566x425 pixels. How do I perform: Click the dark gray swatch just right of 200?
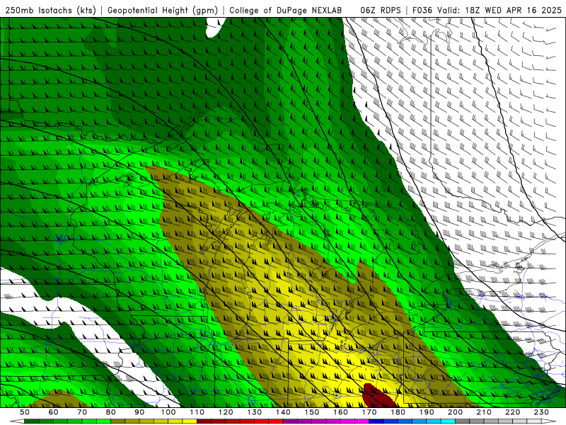463,421
